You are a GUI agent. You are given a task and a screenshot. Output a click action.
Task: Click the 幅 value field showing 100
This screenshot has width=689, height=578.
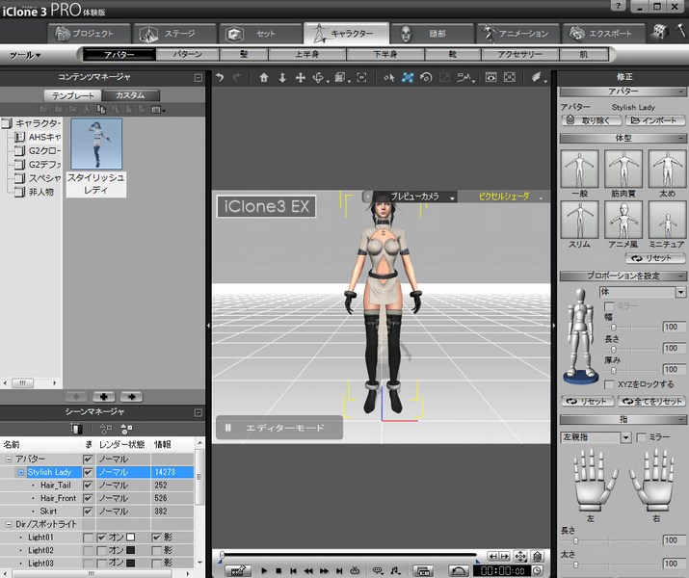[674, 327]
